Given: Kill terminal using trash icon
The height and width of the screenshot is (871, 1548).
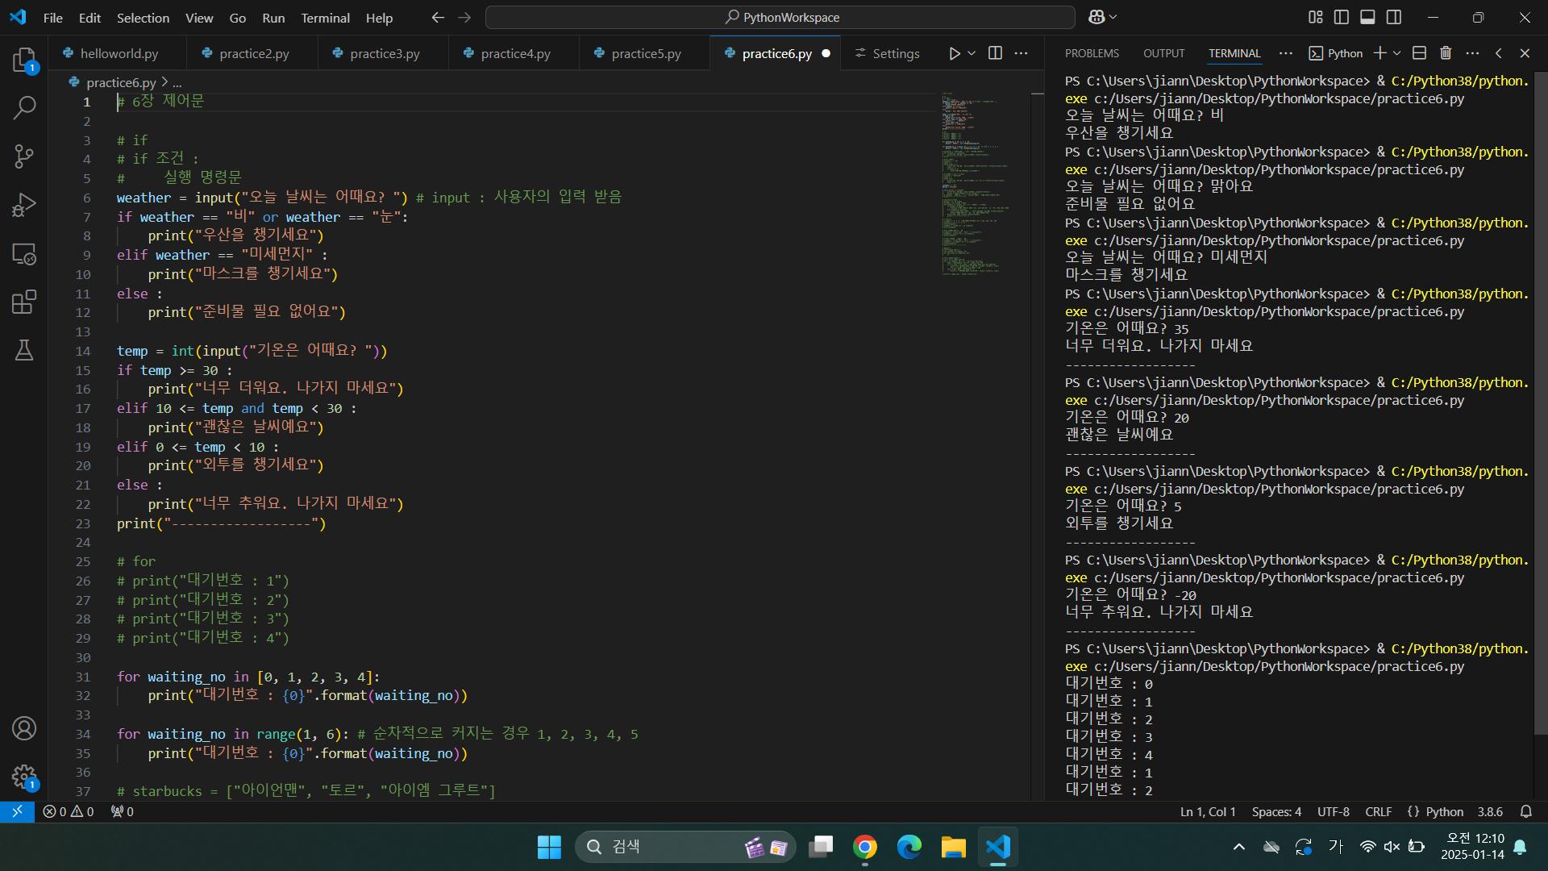Looking at the screenshot, I should pyautogui.click(x=1446, y=53).
